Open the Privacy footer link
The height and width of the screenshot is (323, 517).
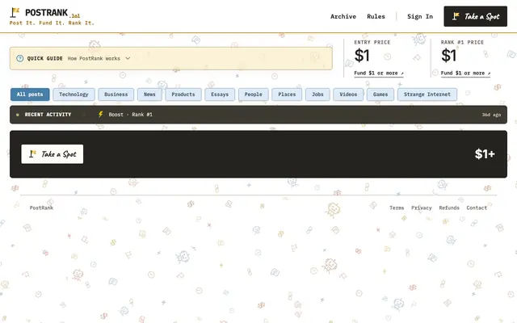[422, 208]
